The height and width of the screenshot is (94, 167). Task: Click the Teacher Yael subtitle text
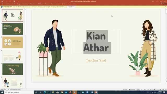[96, 60]
